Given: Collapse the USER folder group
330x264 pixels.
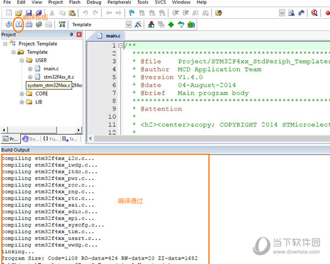Looking at the screenshot, I should point(21,61).
